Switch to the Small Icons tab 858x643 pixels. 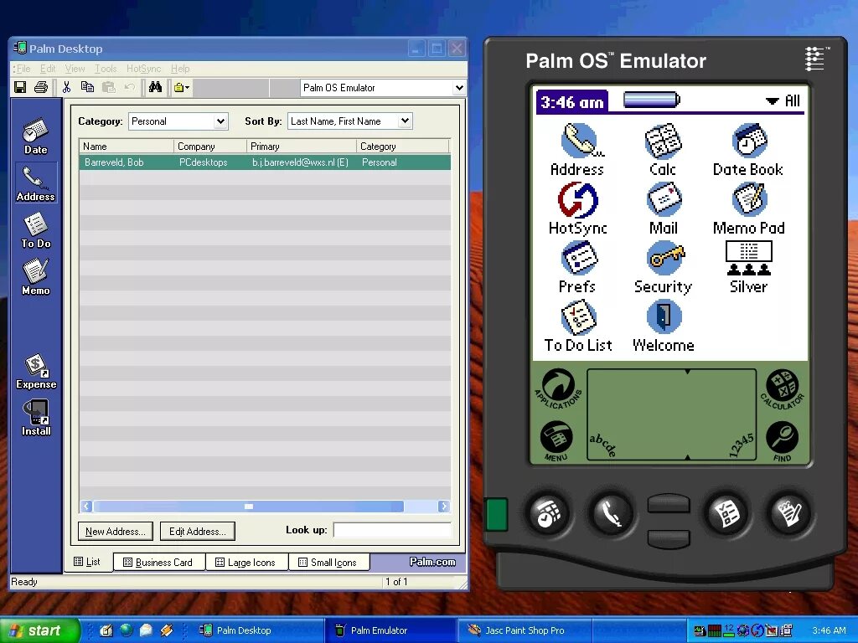328,562
